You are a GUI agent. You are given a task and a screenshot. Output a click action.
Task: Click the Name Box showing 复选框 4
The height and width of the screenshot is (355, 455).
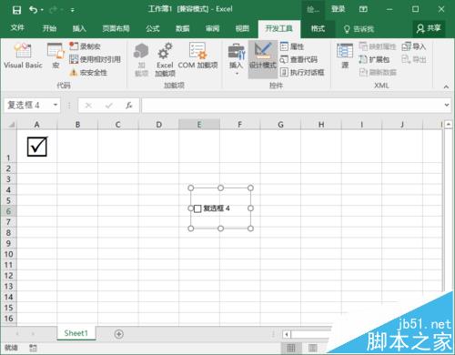point(28,106)
